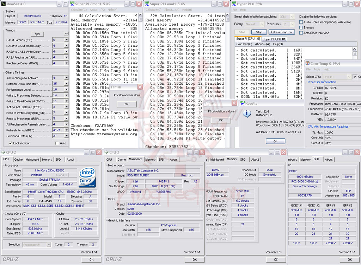
Task: Switch to the Super PI [CPU #1] tab
Action: (x=274, y=39)
